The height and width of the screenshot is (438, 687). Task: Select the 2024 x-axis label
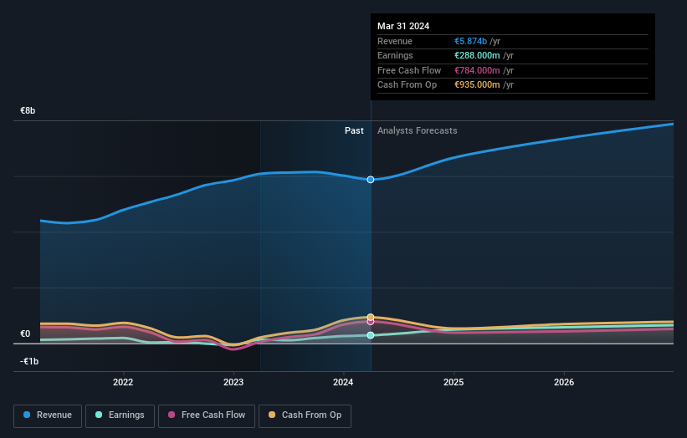[343, 382]
